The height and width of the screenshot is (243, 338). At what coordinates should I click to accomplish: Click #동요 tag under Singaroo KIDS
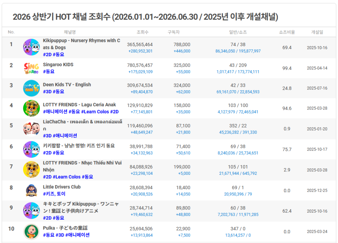pyautogui.click(x=49, y=72)
